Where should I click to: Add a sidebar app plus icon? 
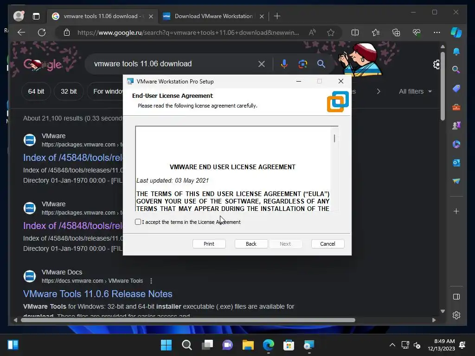(456, 211)
